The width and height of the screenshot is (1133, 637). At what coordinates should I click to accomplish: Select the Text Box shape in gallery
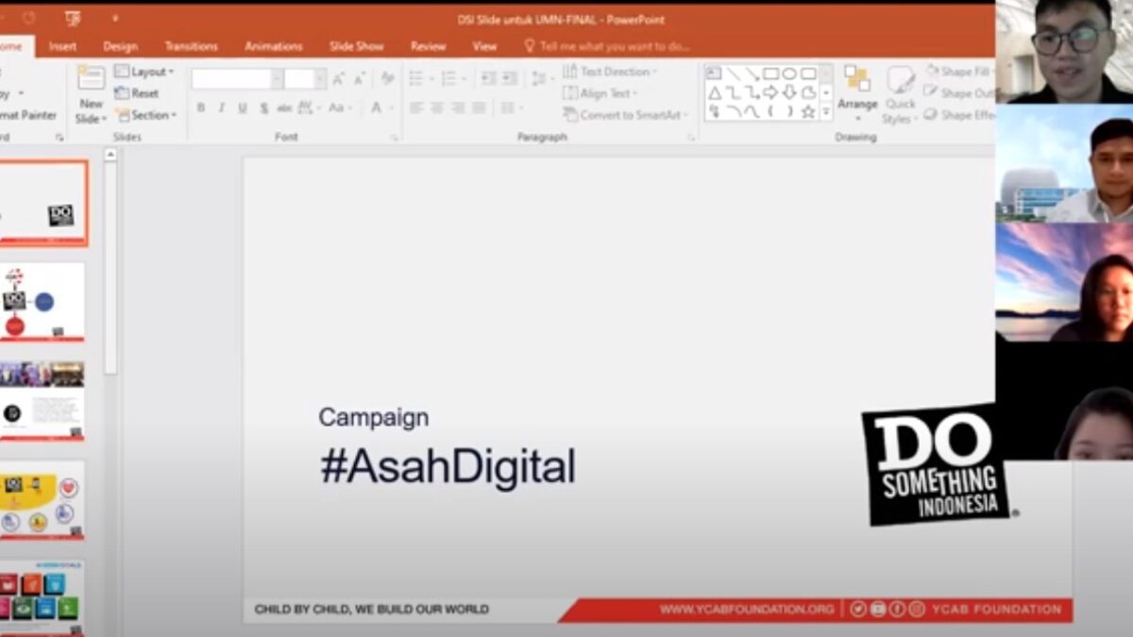(x=714, y=74)
